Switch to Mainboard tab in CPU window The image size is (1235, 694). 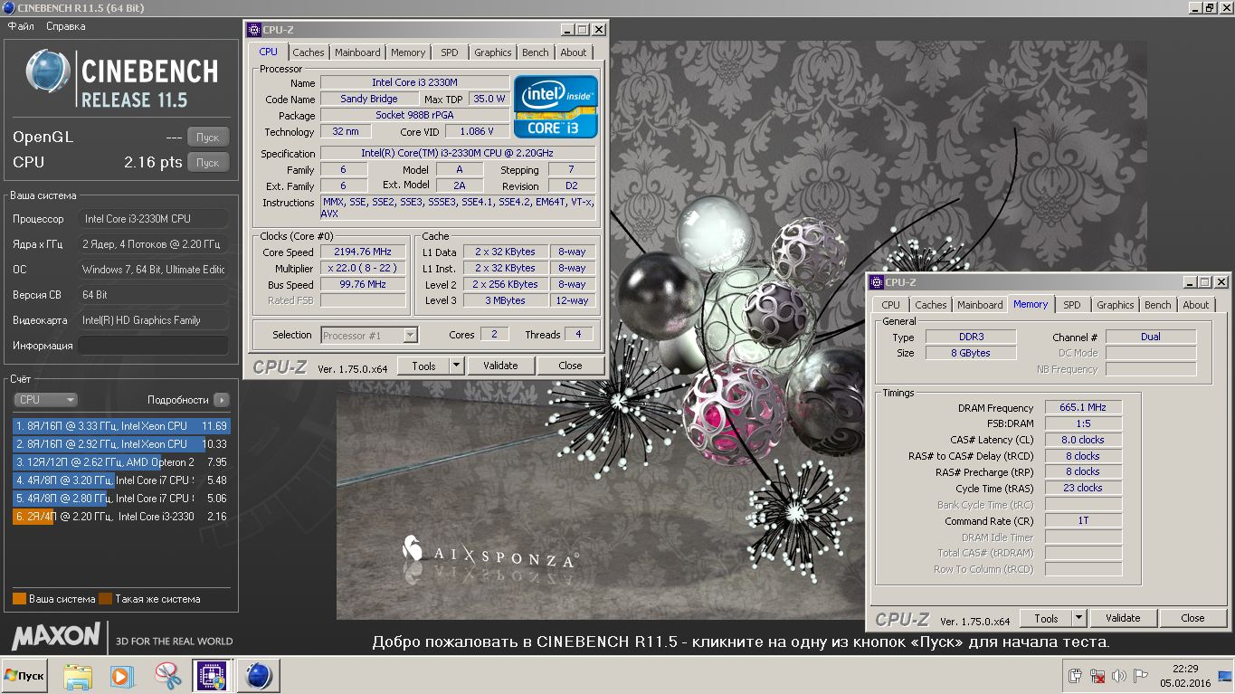point(357,52)
